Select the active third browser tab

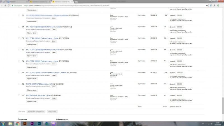pyautogui.click(x=62, y=2)
